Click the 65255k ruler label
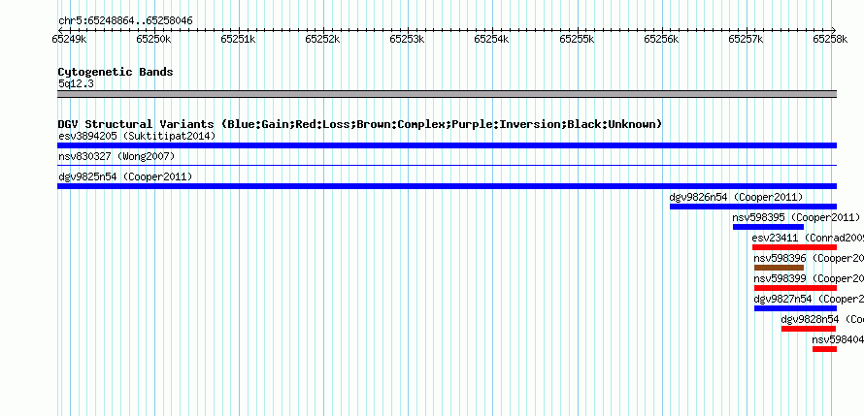 [577, 39]
